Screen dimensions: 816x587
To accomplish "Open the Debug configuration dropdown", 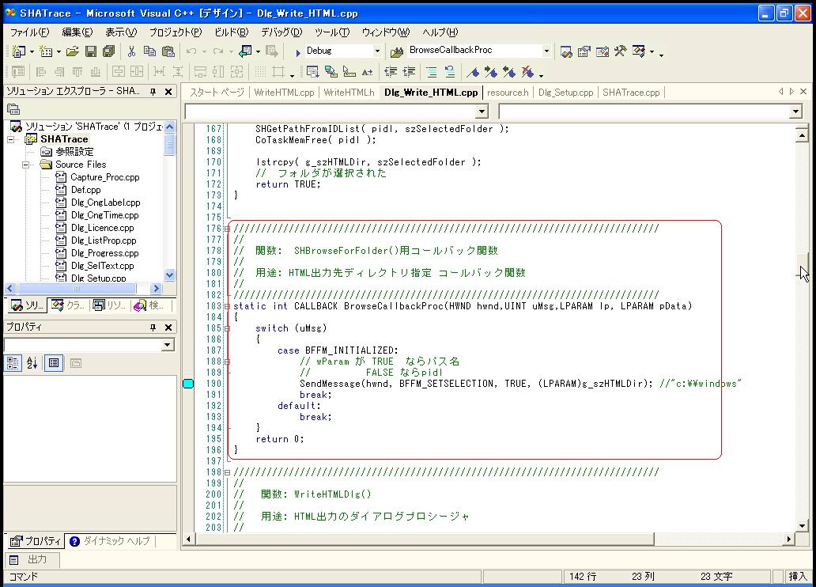I will (377, 51).
